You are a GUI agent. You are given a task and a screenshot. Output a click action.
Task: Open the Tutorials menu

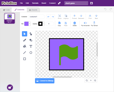[35, 3]
